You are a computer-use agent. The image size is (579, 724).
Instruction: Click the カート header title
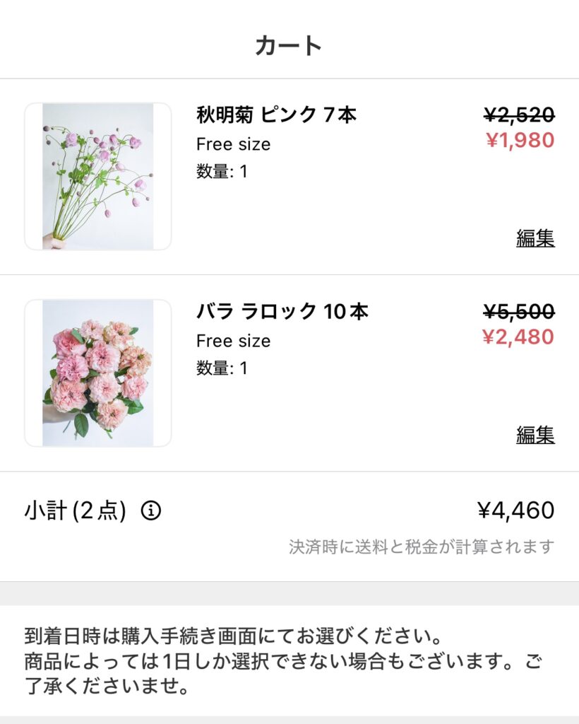(x=289, y=46)
